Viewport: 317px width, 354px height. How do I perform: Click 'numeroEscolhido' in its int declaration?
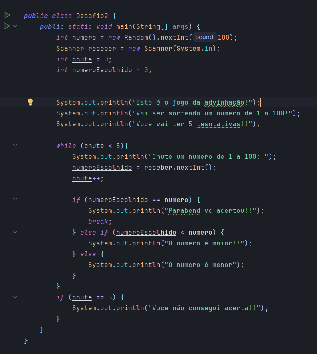tap(102, 70)
